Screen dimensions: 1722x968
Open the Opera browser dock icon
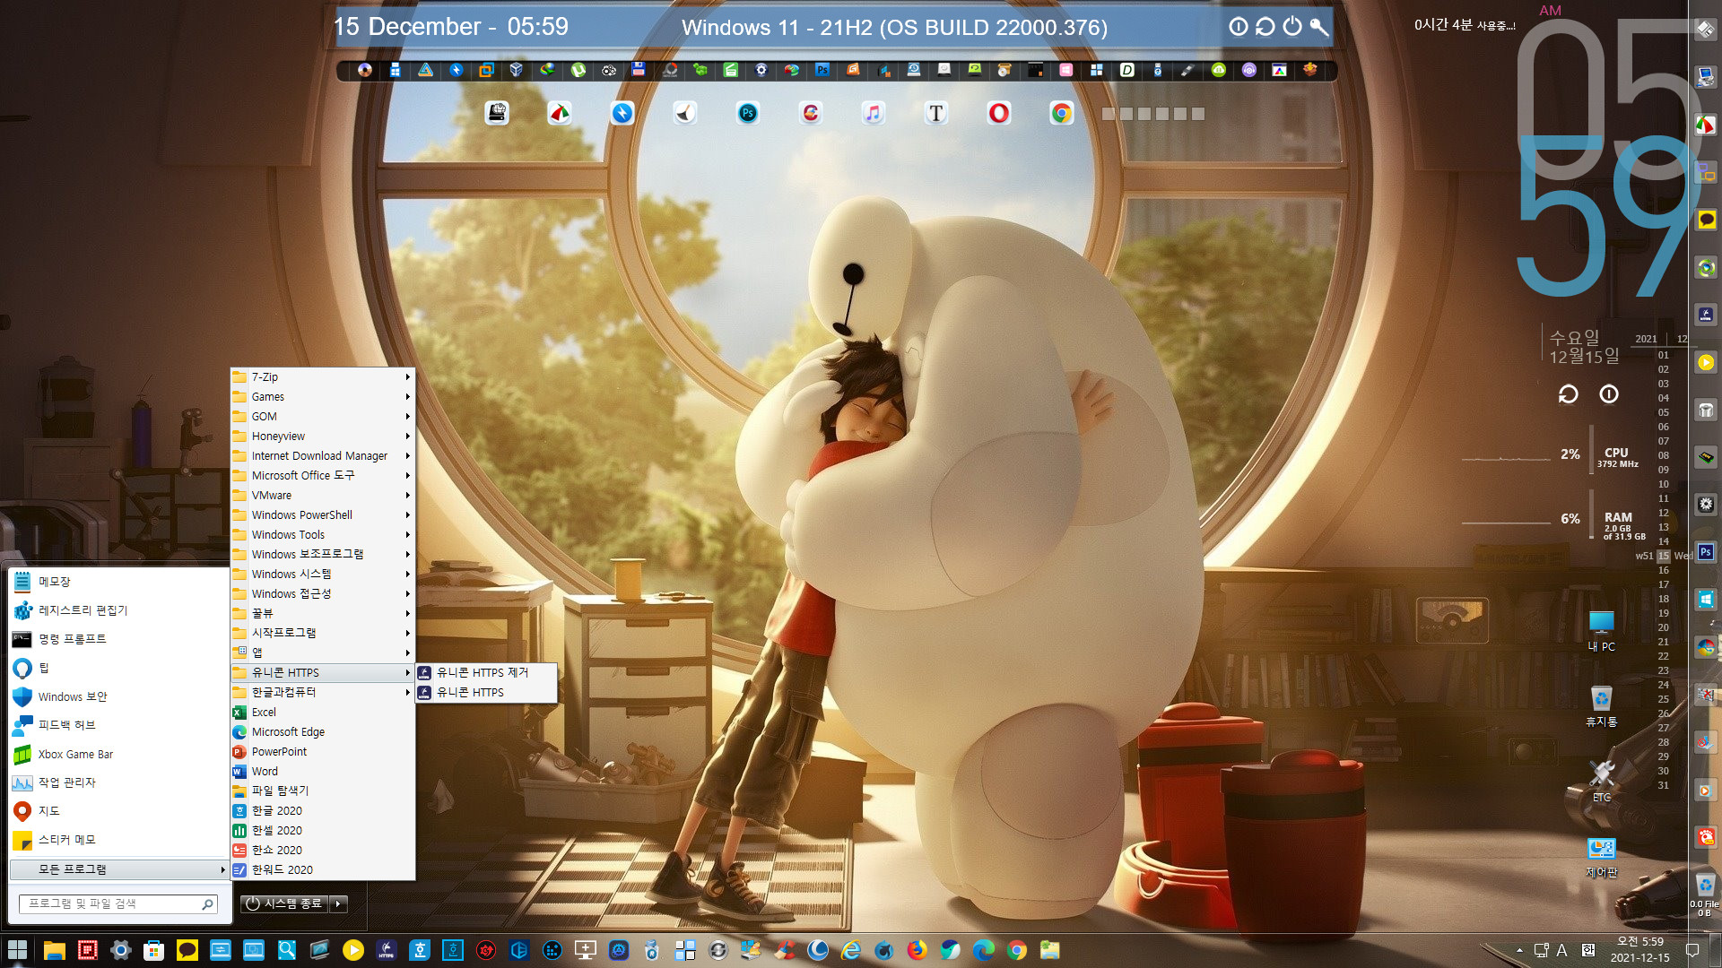(x=999, y=113)
